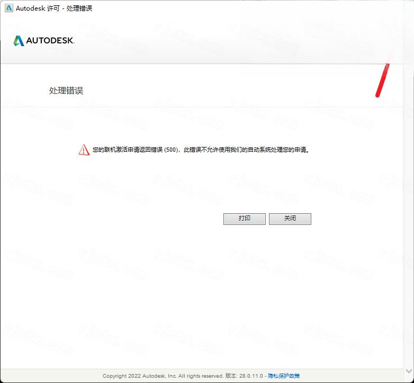Click the 关闭 button

(290, 219)
